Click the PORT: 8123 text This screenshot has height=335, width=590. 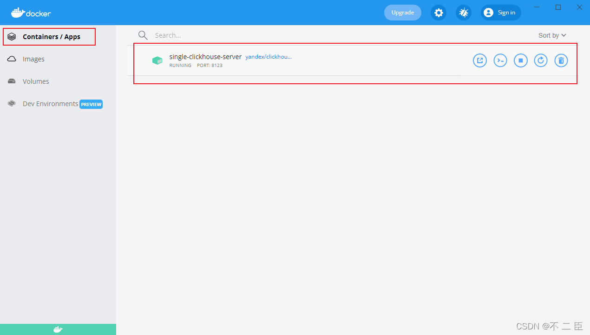coord(210,66)
